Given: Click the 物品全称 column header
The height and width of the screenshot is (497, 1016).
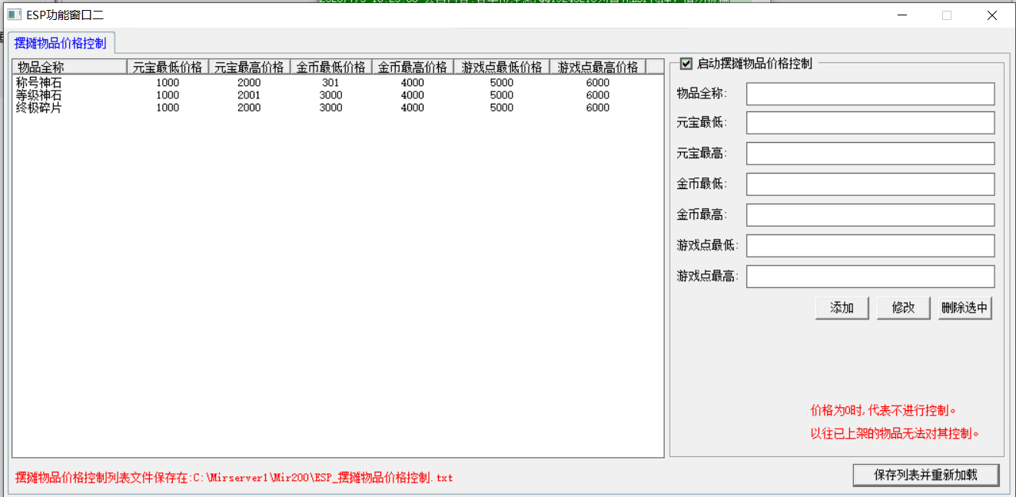Looking at the screenshot, I should [69, 67].
